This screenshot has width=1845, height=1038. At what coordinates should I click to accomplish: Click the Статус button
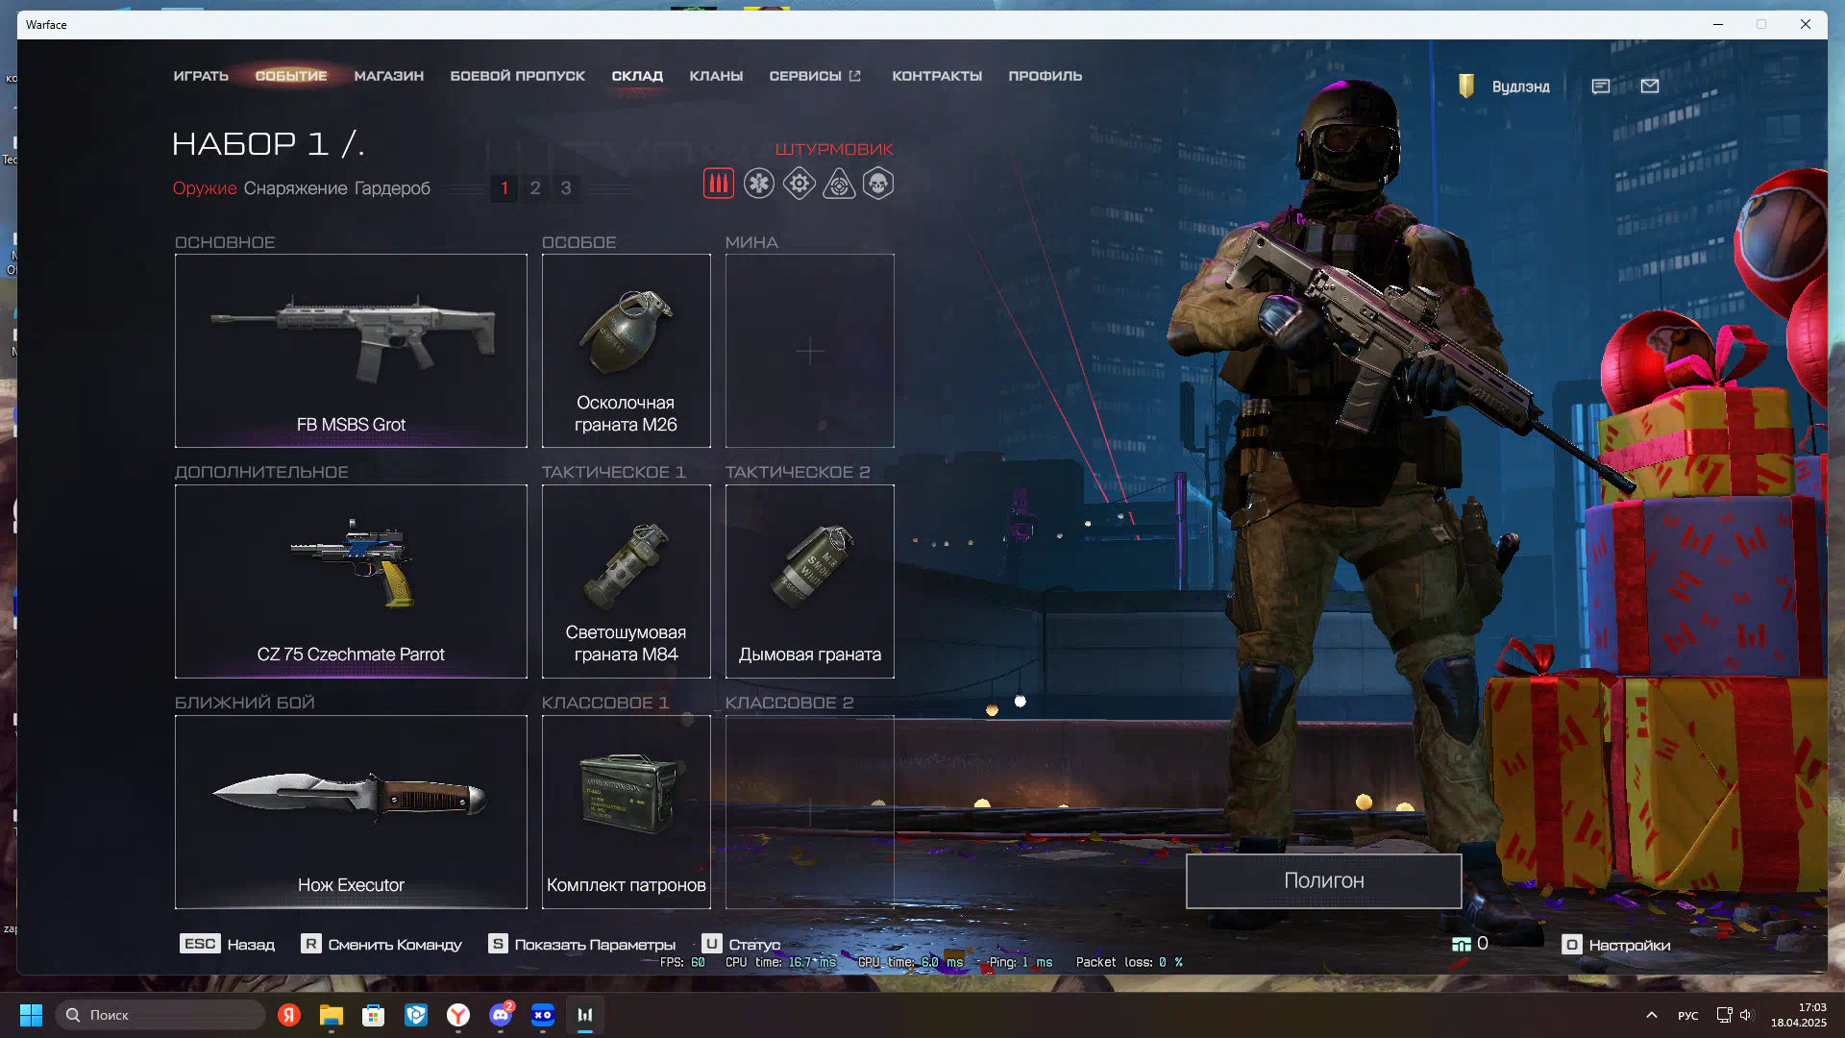click(741, 945)
